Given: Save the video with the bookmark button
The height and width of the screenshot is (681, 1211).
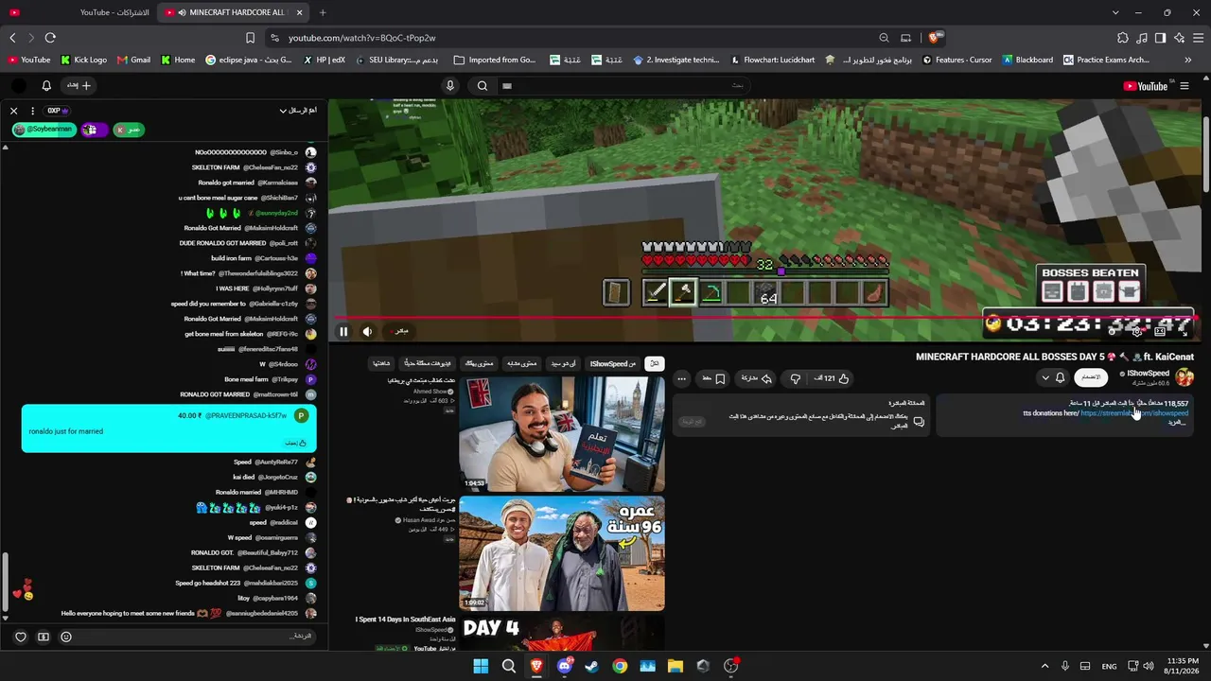Looking at the screenshot, I should 713,378.
